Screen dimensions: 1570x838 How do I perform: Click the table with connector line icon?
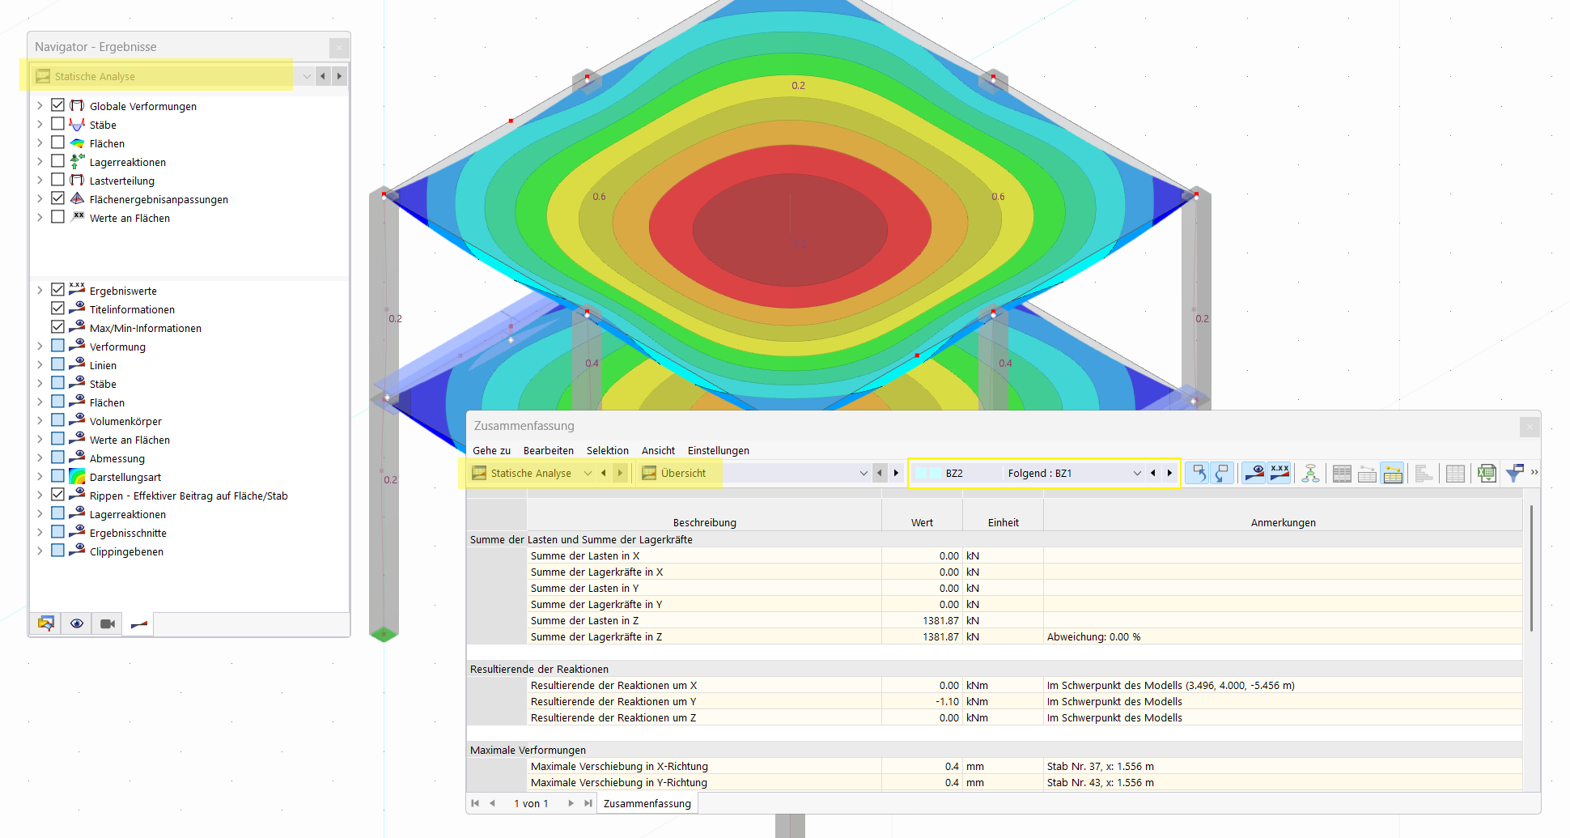click(x=1367, y=473)
